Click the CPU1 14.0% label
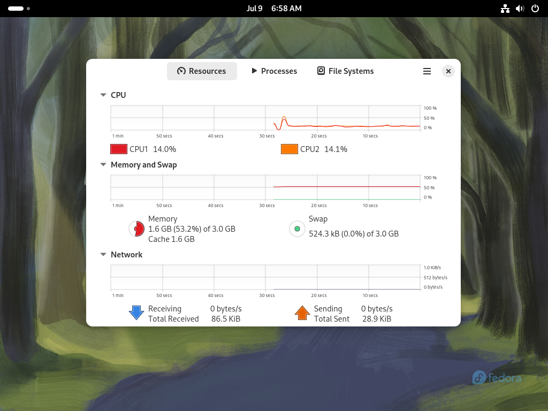Viewport: 548px width, 411px height. (153, 149)
